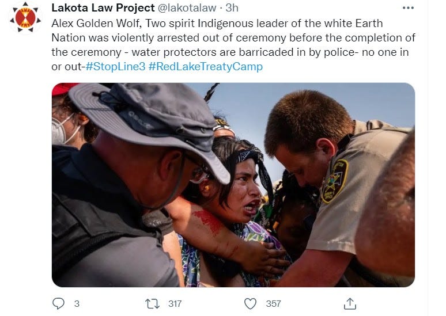
Task: Click the sheriff's shoulder patch in the photo
Action: point(335,181)
